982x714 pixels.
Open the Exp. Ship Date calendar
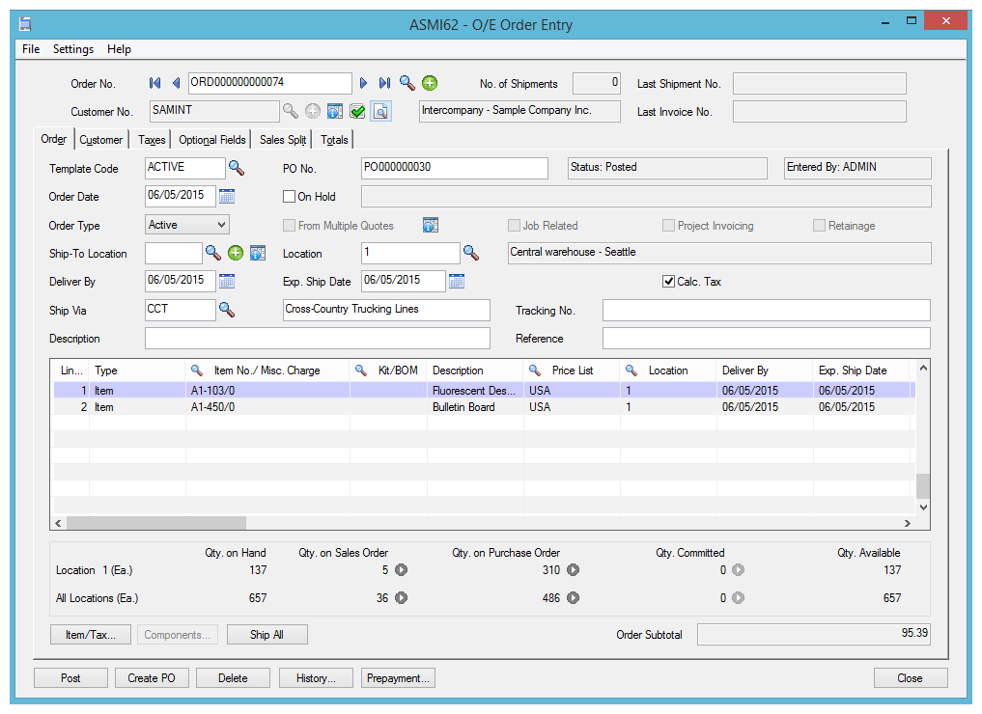457,282
